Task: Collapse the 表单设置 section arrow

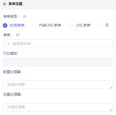Action: (5, 4)
